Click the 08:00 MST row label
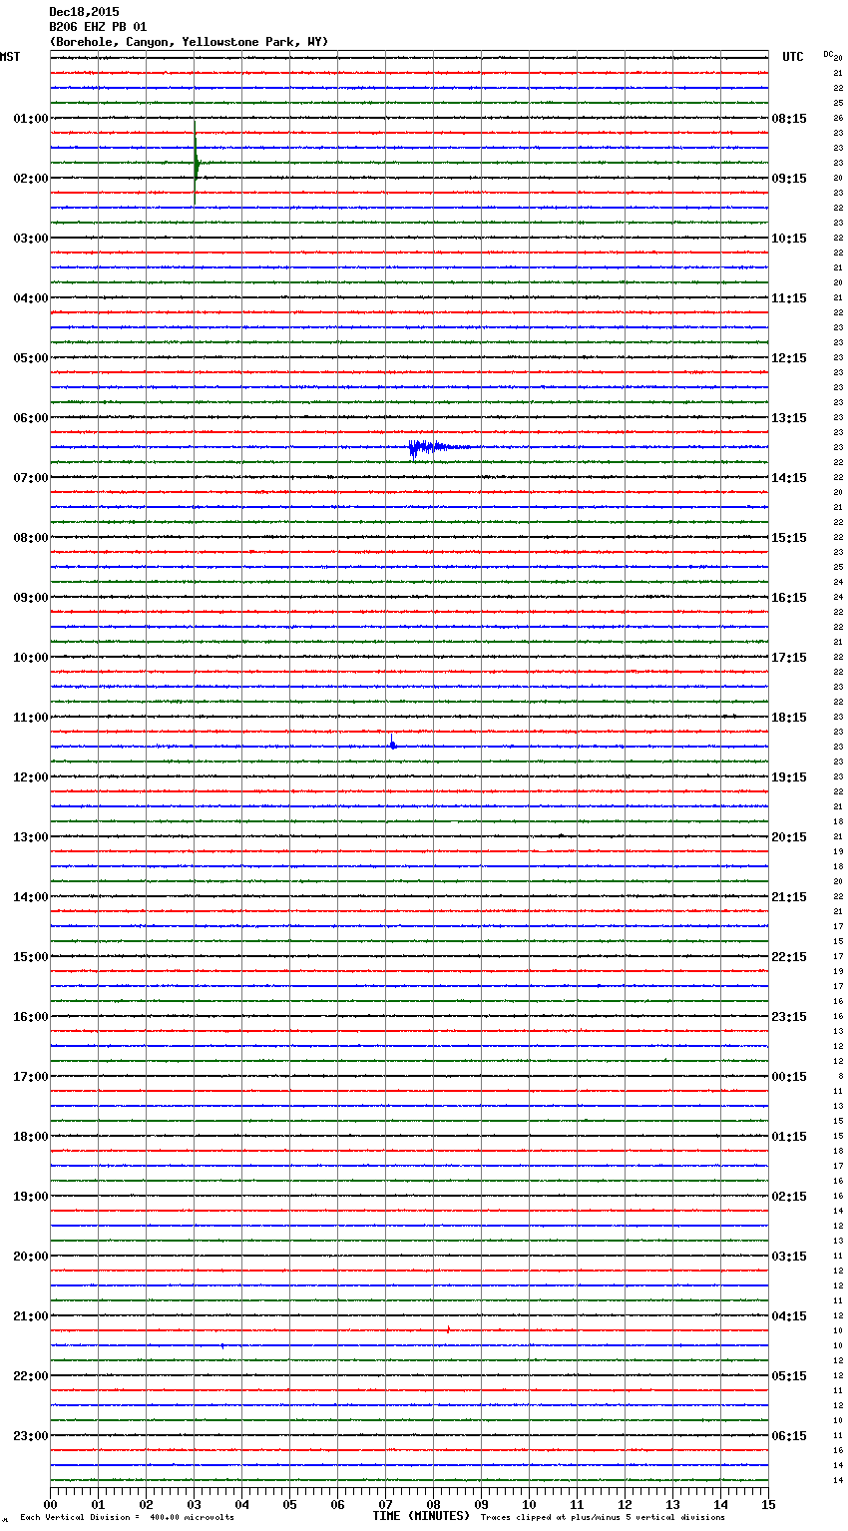 (x=31, y=538)
